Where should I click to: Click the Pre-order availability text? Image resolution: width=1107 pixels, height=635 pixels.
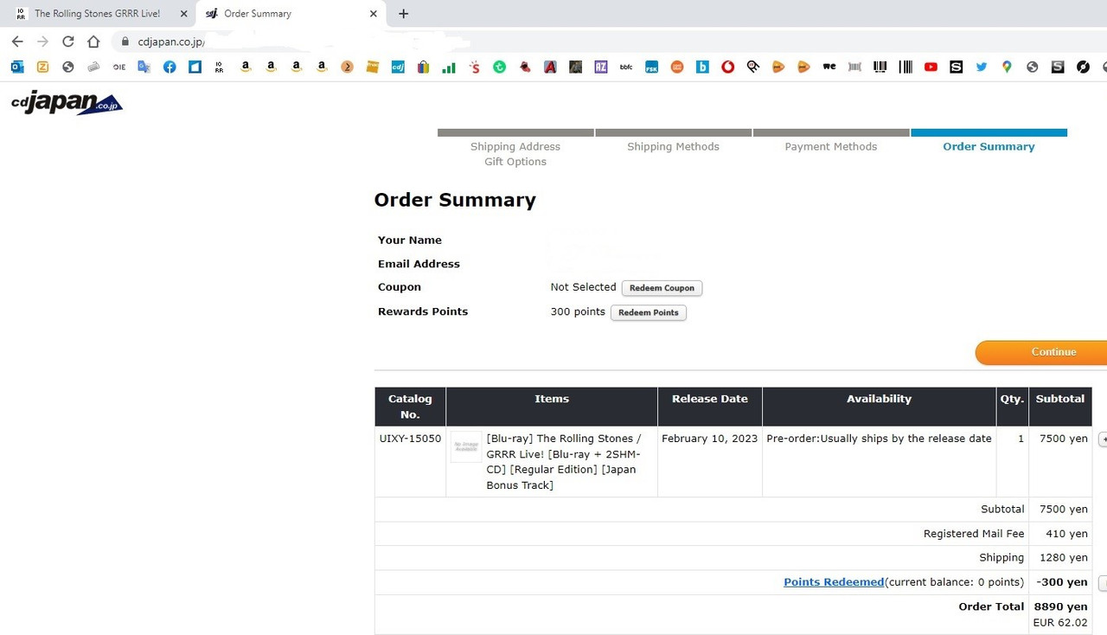pyautogui.click(x=879, y=439)
